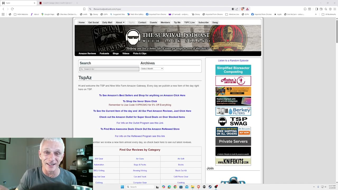Screen dimensions: 338x190
Task: Expand the About menu dropdown
Action: [120, 22]
